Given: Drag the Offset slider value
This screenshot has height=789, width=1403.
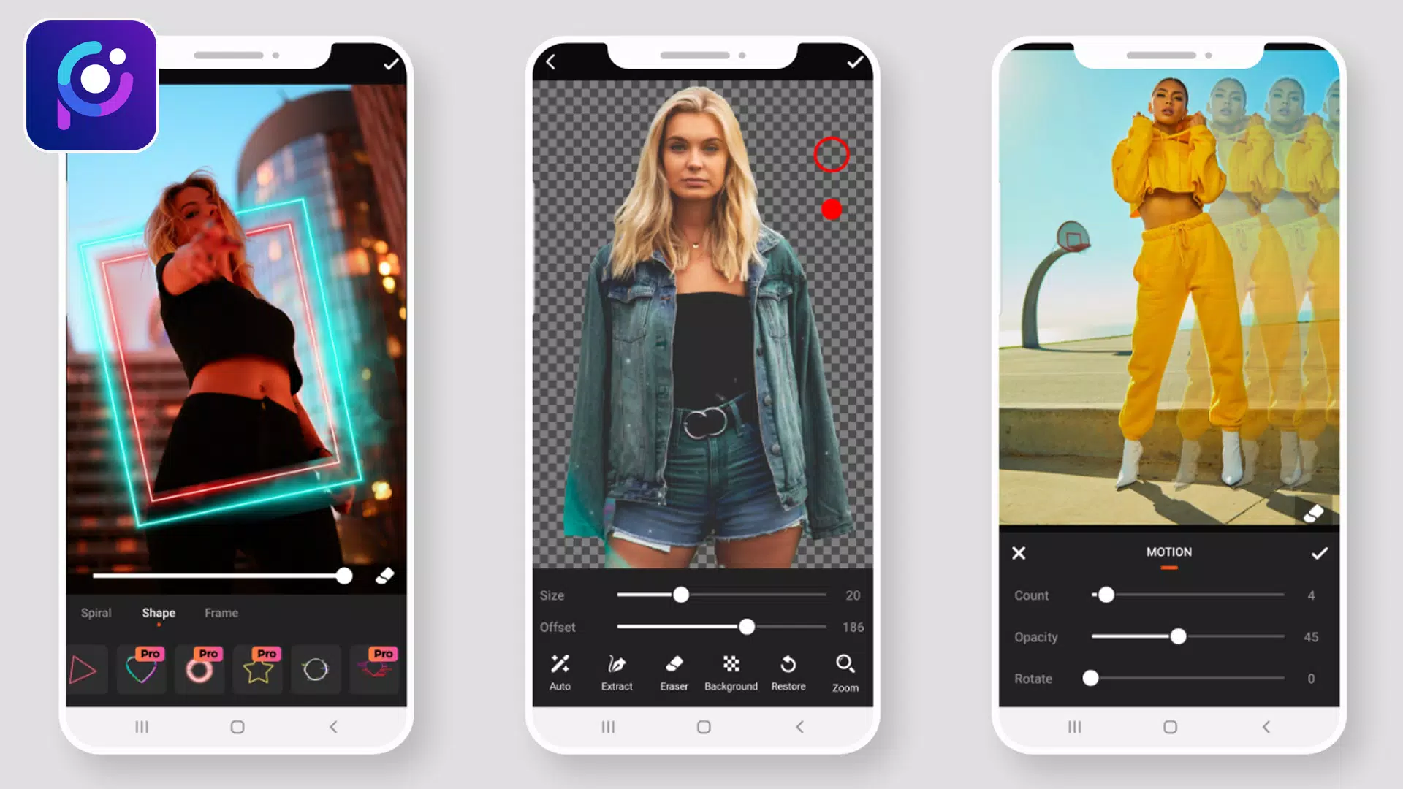Looking at the screenshot, I should [747, 627].
